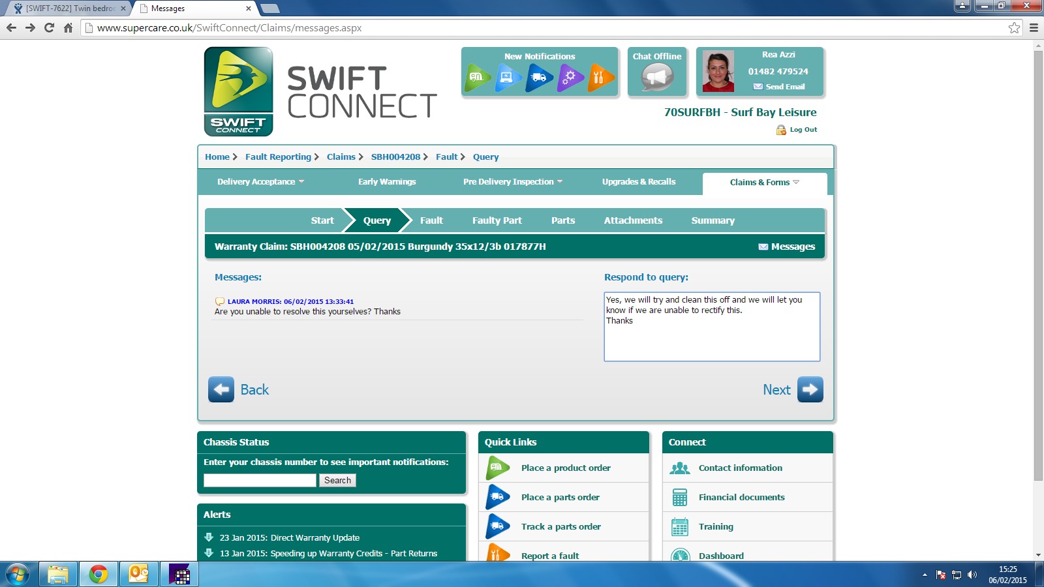This screenshot has width=1044, height=587.
Task: Click the Fault Reporting breadcrumb link
Action: pos(278,157)
